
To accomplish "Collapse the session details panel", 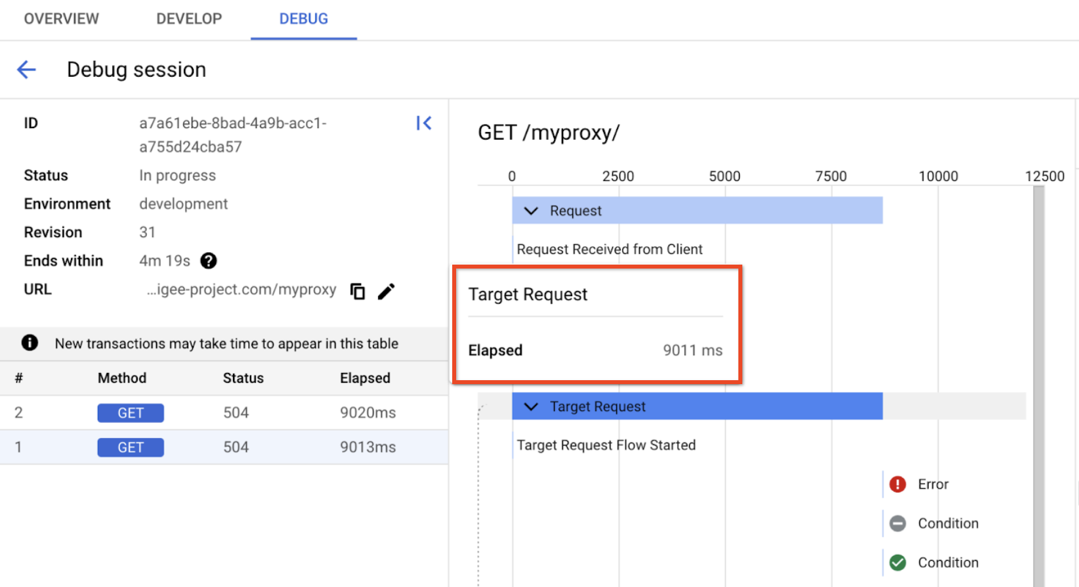I will tap(424, 123).
